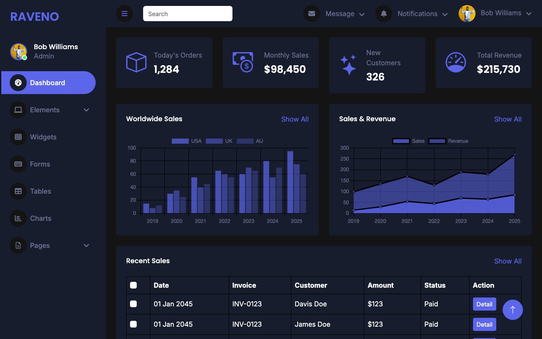This screenshot has width=542, height=339.
Task: Check the Davis Doe row checkbox
Action: coord(133,304)
